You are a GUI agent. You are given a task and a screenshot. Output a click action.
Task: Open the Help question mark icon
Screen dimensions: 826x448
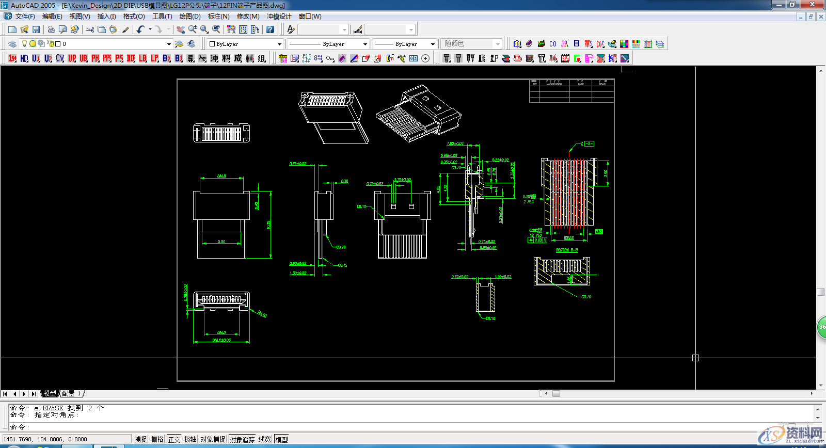coord(270,29)
